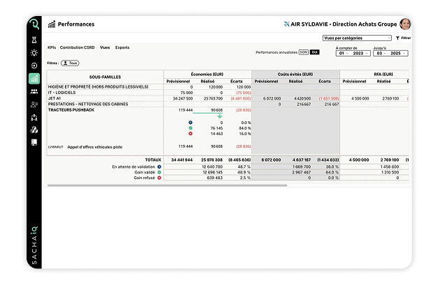Click the user profile avatar photo
The height and width of the screenshot is (285, 433).
coord(404,24)
